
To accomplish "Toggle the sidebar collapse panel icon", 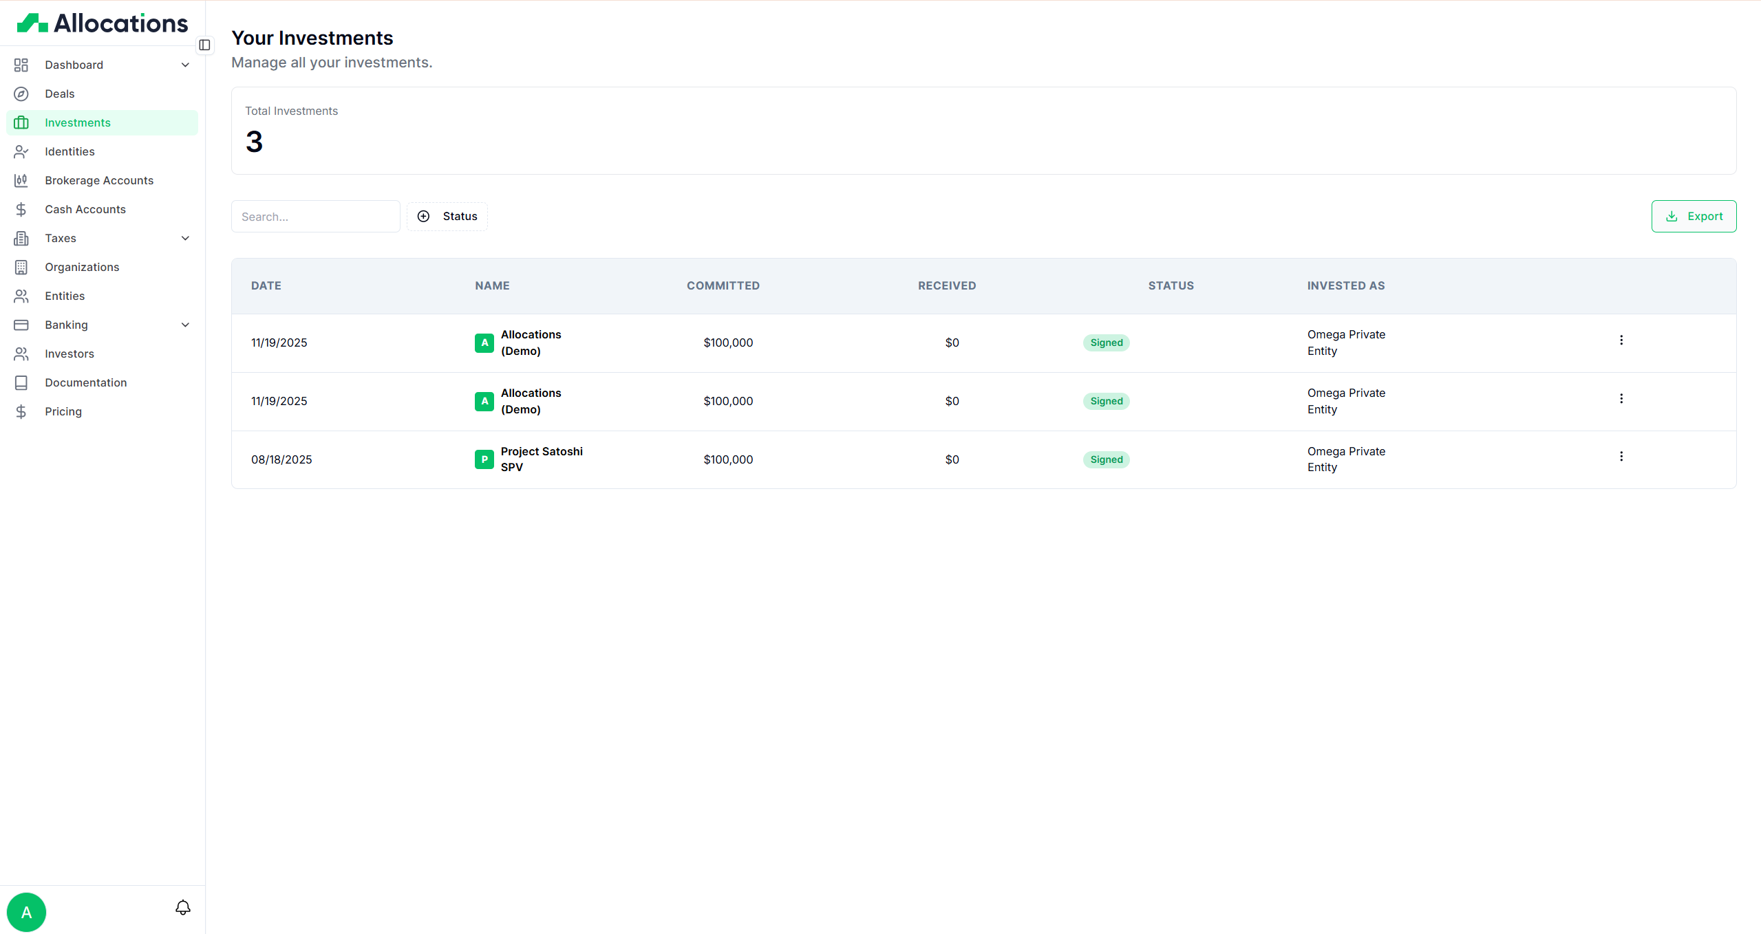I will pyautogui.click(x=204, y=45).
